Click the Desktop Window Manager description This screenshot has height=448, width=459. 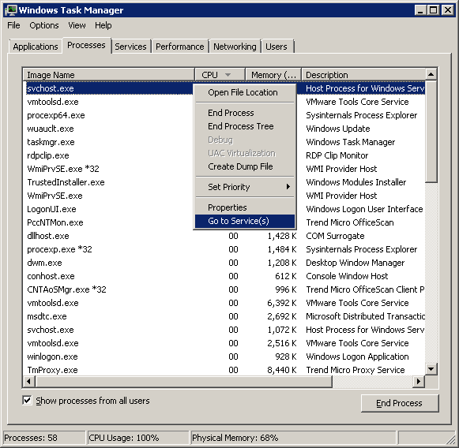355,263
